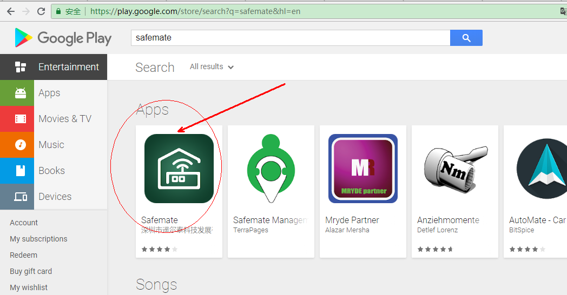Image resolution: width=567 pixels, height=295 pixels.
Task: Open My subscriptions link
Action: coord(38,239)
